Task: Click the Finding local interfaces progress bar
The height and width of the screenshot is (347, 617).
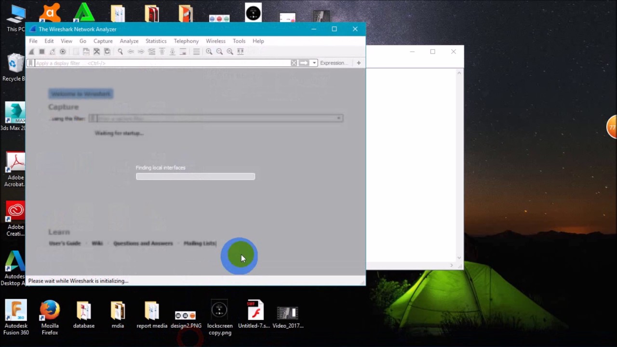Action: (x=195, y=176)
